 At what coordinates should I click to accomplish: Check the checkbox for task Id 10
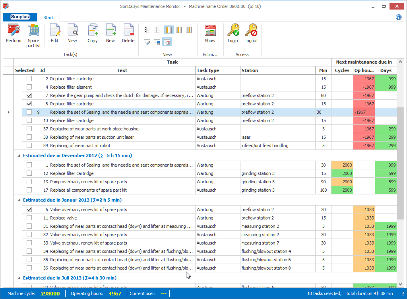point(29,120)
